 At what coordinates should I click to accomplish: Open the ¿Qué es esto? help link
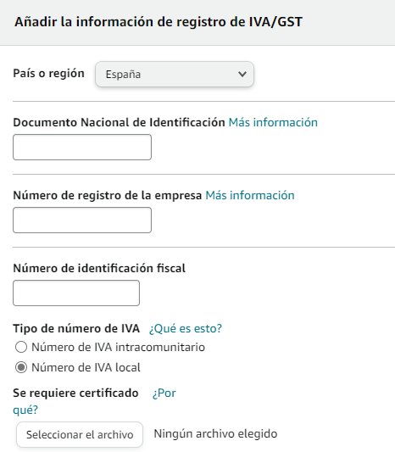[x=186, y=328]
